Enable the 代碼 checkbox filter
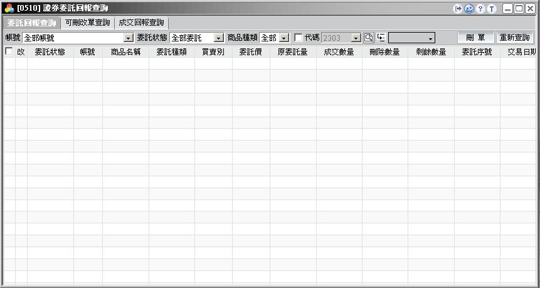Image resolution: width=540 pixels, height=288 pixels. point(299,38)
